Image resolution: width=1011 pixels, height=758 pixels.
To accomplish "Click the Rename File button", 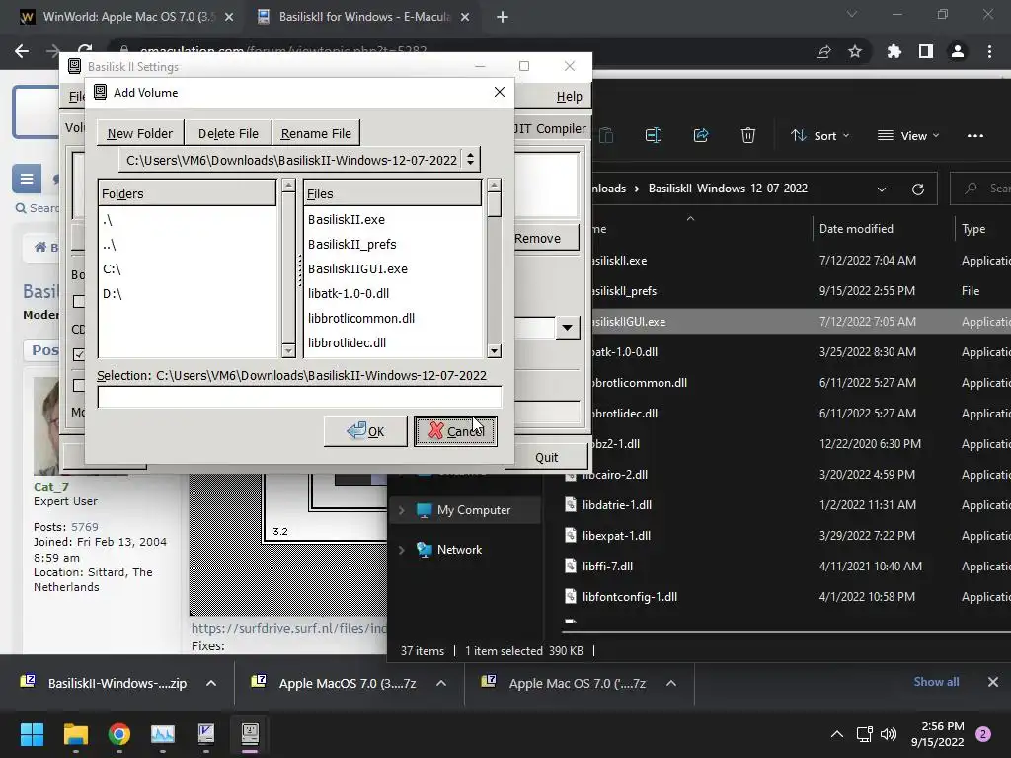I will 316,133.
